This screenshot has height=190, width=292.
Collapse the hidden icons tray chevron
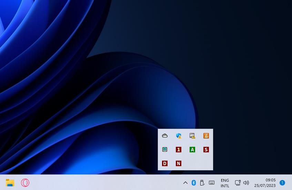pos(185,183)
